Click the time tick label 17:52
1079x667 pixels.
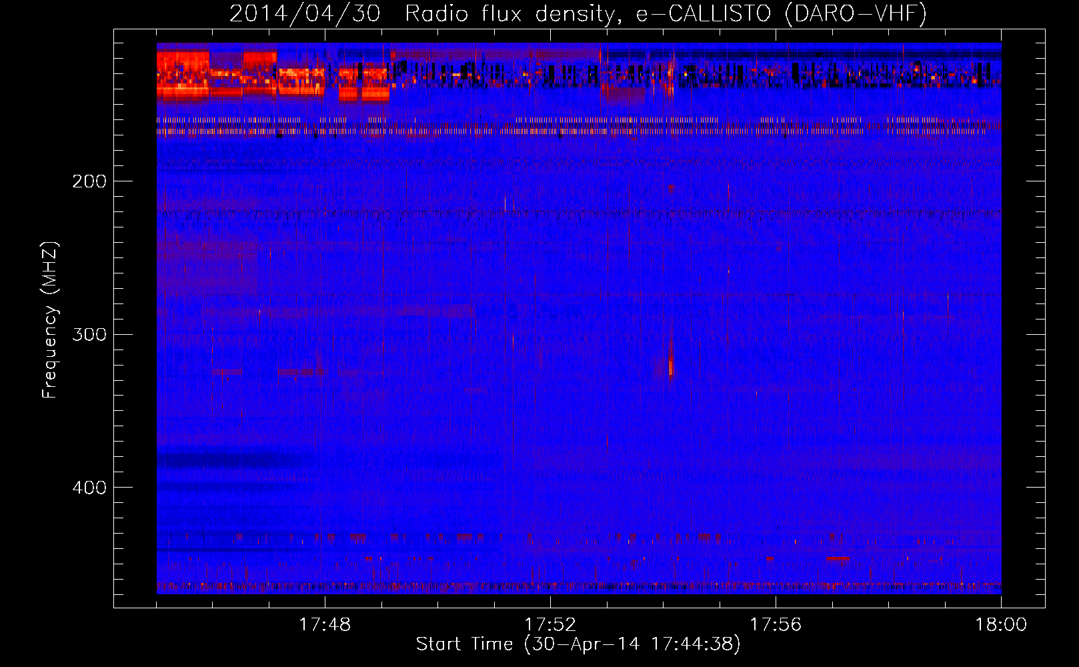[550, 625]
